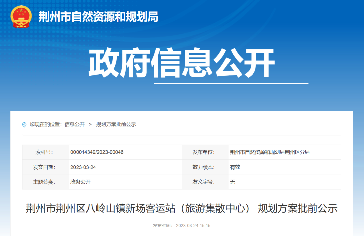Click the location pin icon in breadcrumb
The width and height of the screenshot is (364, 236).
pyautogui.click(x=24, y=124)
